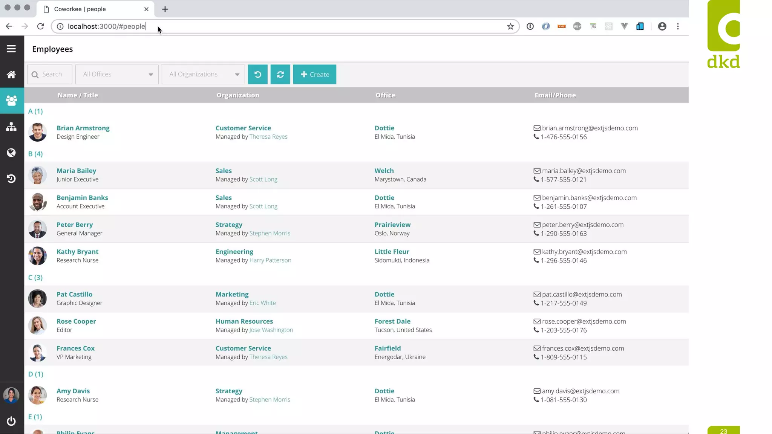The width and height of the screenshot is (772, 434).
Task: Open Theresa Reyes manager link for Brian
Action: click(x=268, y=137)
